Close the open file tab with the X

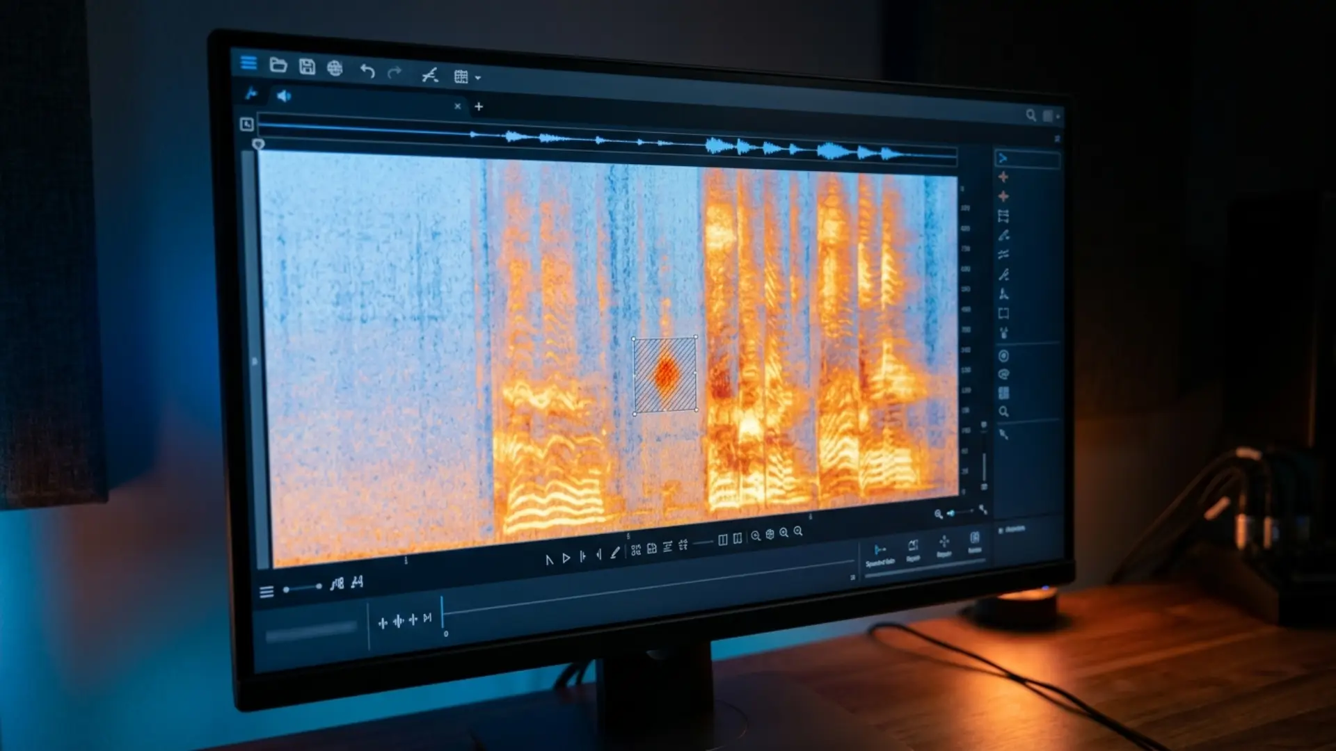457,106
